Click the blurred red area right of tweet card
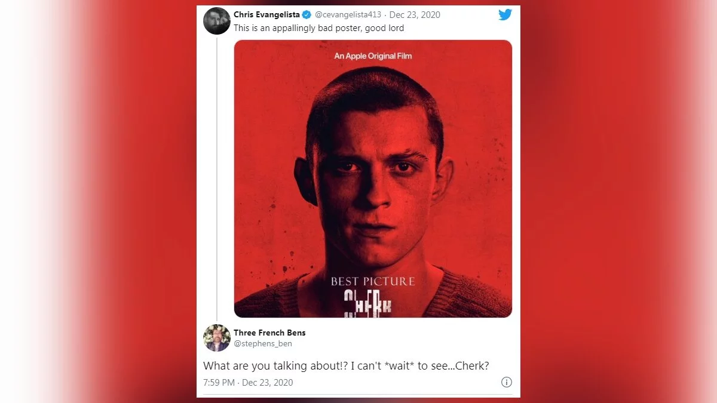 coord(618,201)
